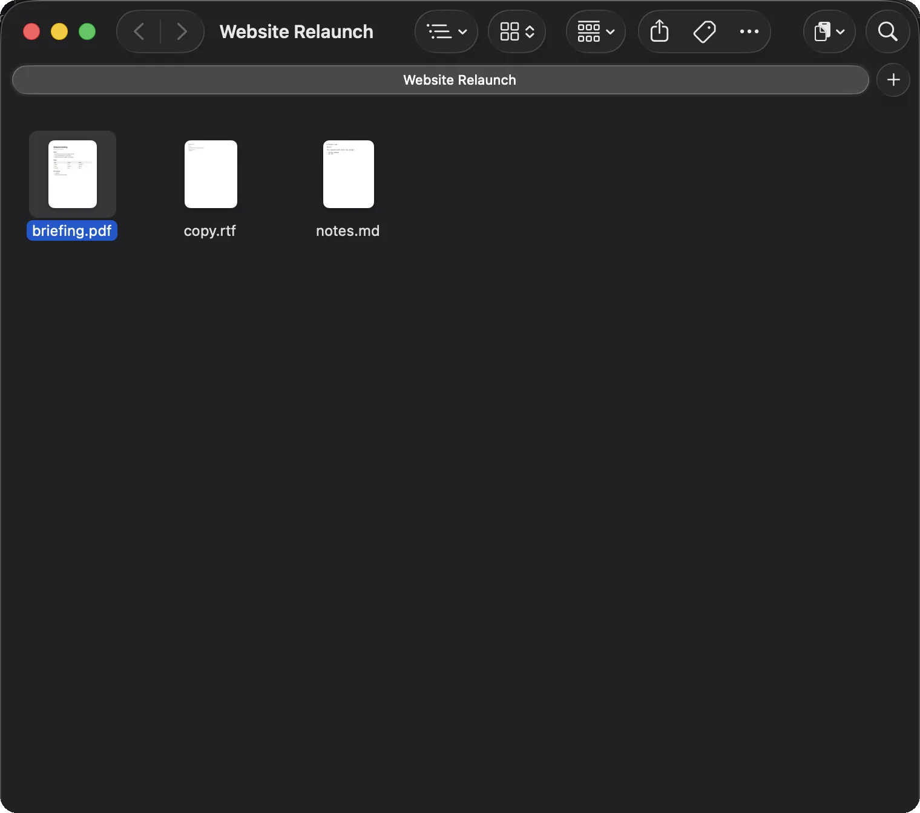
Task: Select notes.md file thumbnail
Action: (x=349, y=174)
